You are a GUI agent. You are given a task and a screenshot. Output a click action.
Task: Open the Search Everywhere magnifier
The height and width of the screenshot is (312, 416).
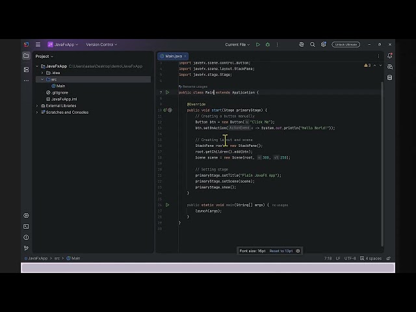pyautogui.click(x=312, y=45)
